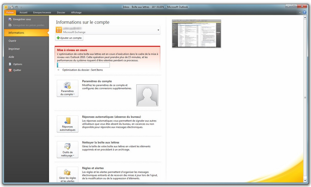Open the Microsoft Exchange account dropdown
This screenshot has height=187, width=311.
pyautogui.click(x=158, y=30)
